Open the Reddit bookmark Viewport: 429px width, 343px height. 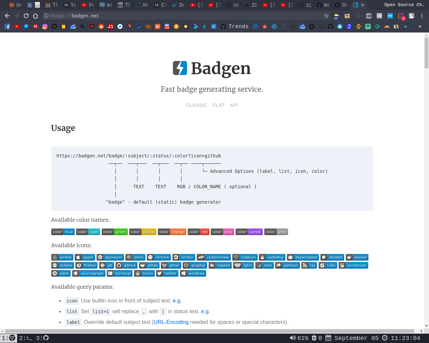point(101,26)
